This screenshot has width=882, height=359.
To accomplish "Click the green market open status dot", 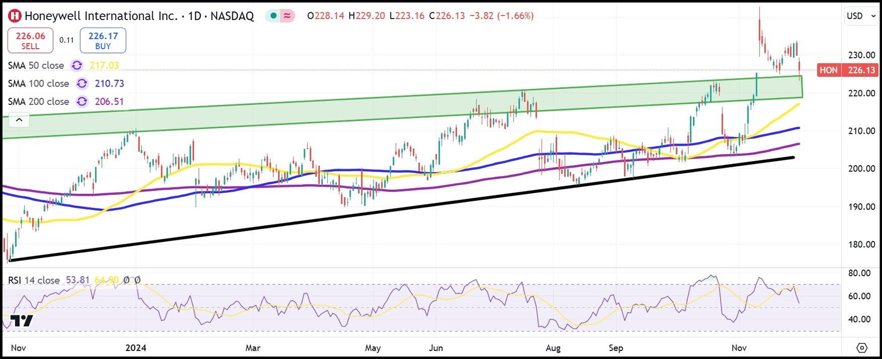I will pyautogui.click(x=274, y=16).
